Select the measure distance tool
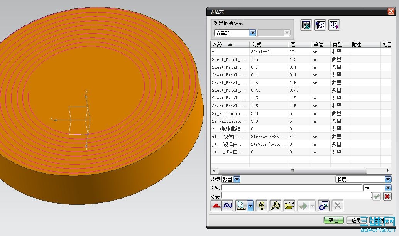 (241, 206)
